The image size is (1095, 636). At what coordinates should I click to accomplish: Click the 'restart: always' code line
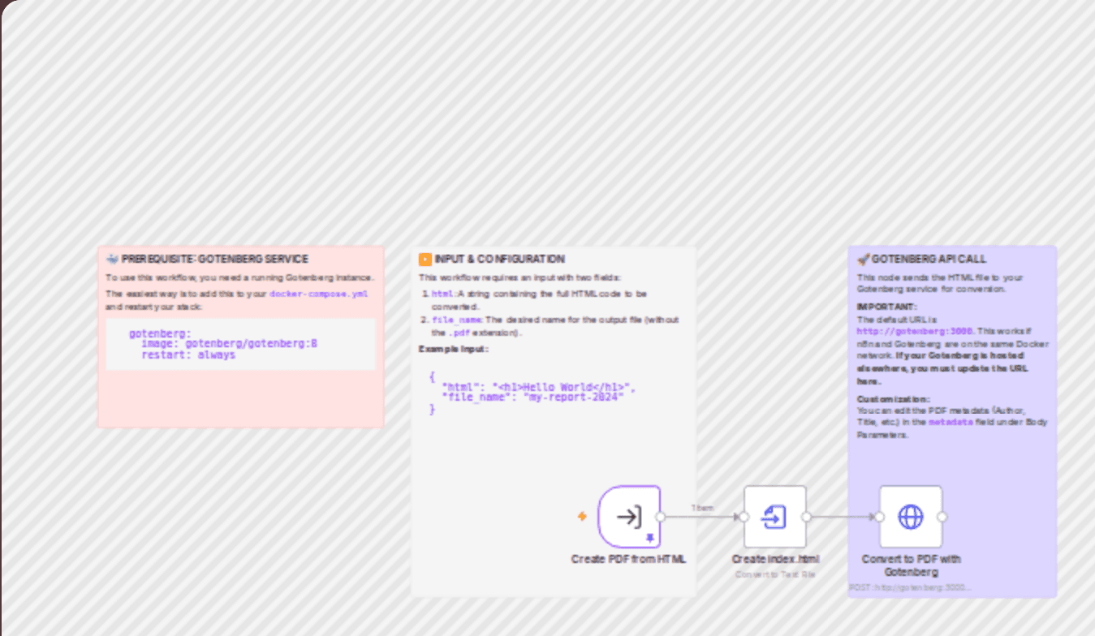188,355
